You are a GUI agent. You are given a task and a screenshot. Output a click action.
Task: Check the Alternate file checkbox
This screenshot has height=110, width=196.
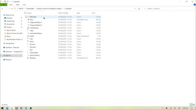(x=26, y=17)
